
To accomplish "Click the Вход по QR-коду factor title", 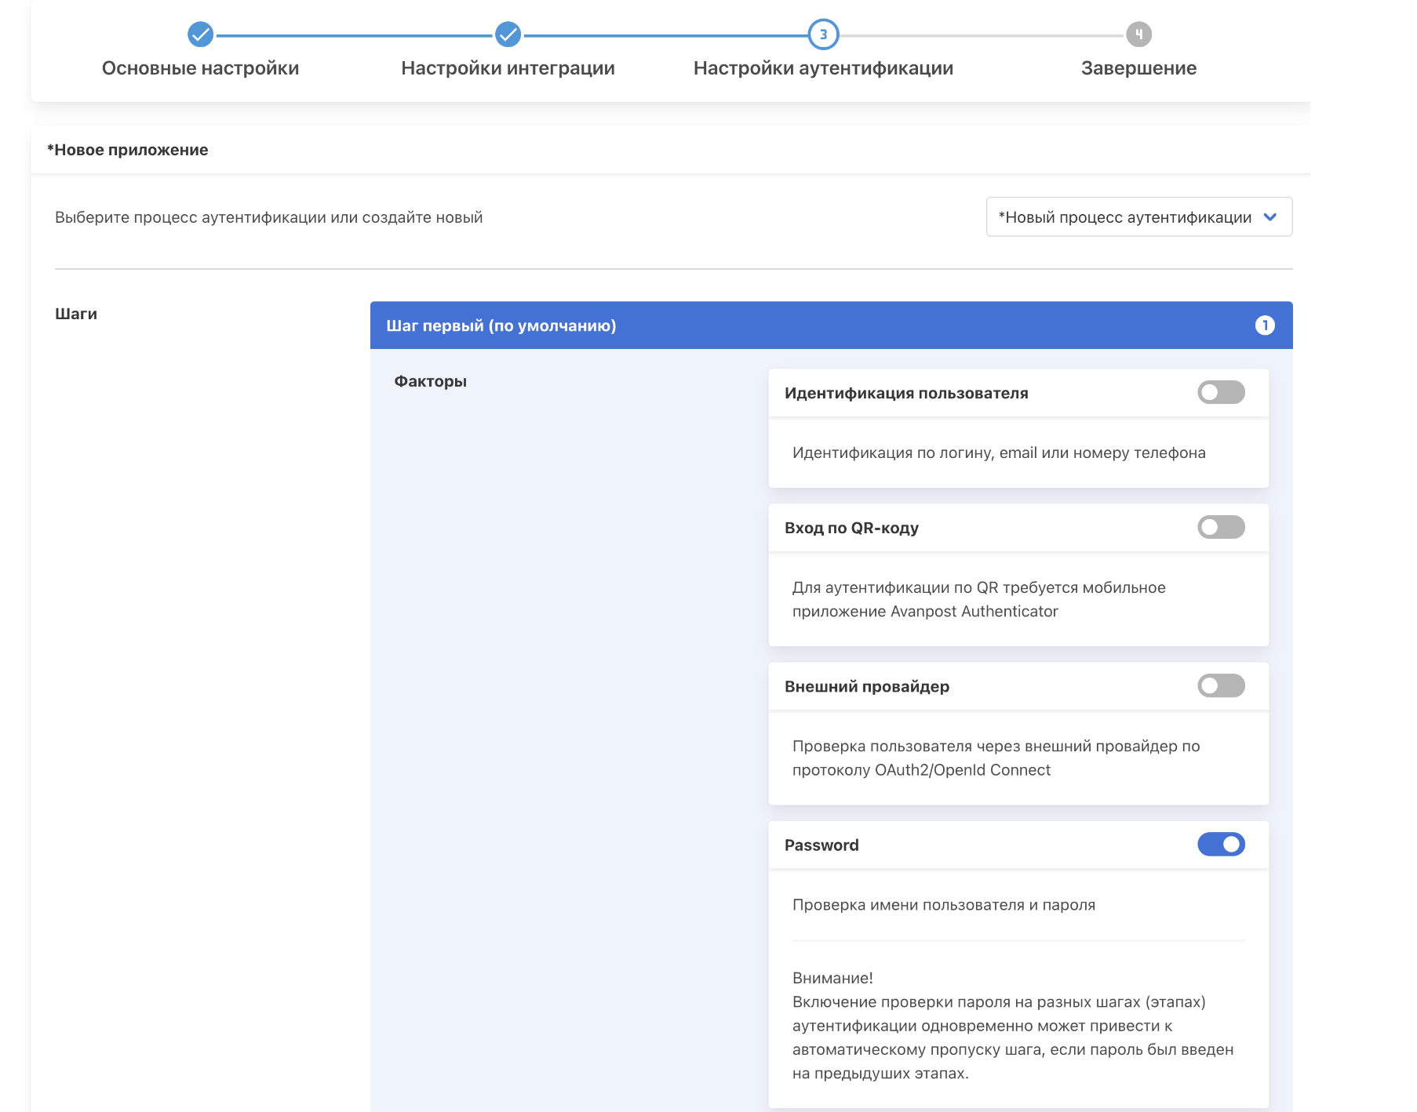I will (x=851, y=529).
